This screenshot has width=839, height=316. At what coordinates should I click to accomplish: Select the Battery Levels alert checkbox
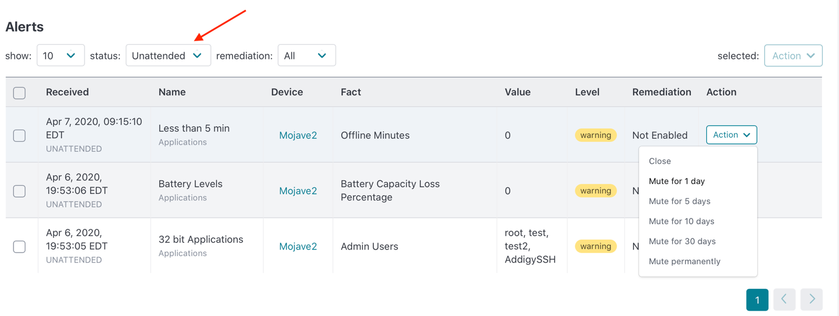[19, 191]
